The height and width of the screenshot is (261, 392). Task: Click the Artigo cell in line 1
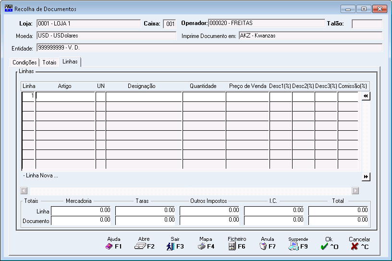click(65, 96)
